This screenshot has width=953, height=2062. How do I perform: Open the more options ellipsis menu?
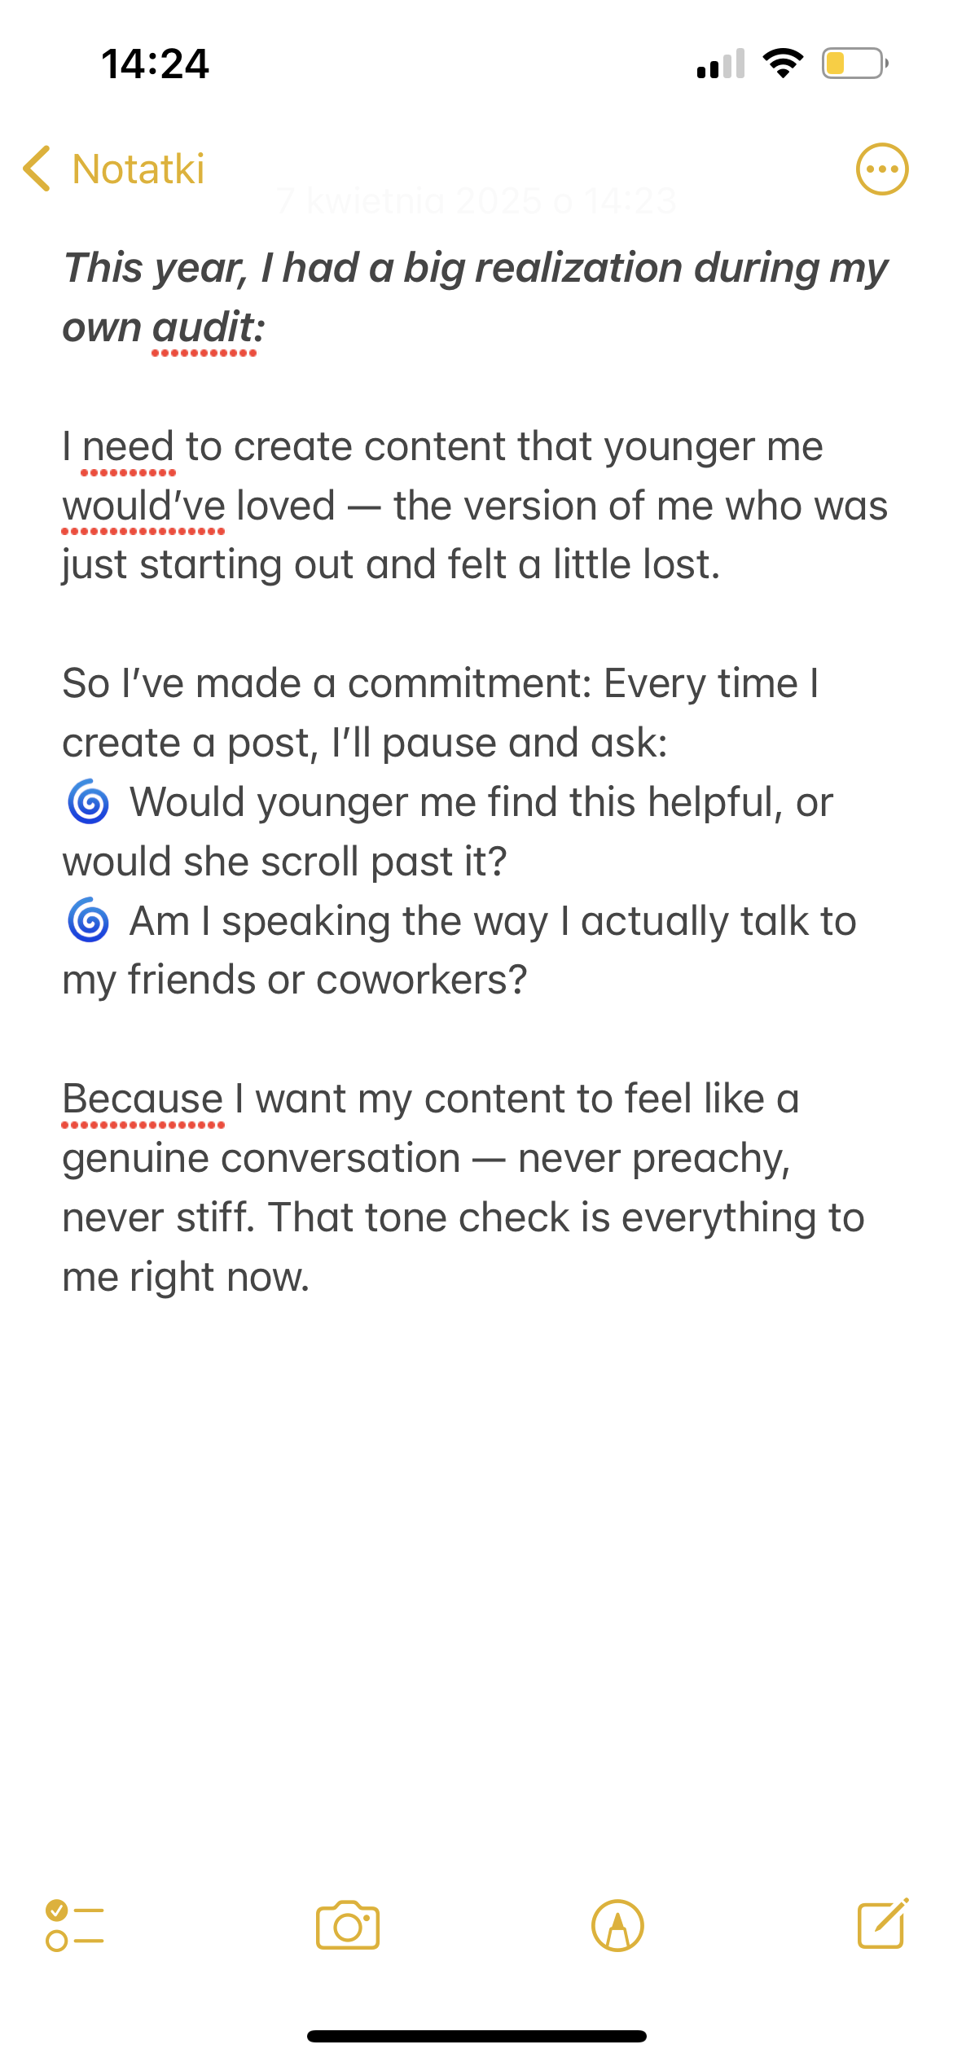(x=882, y=169)
